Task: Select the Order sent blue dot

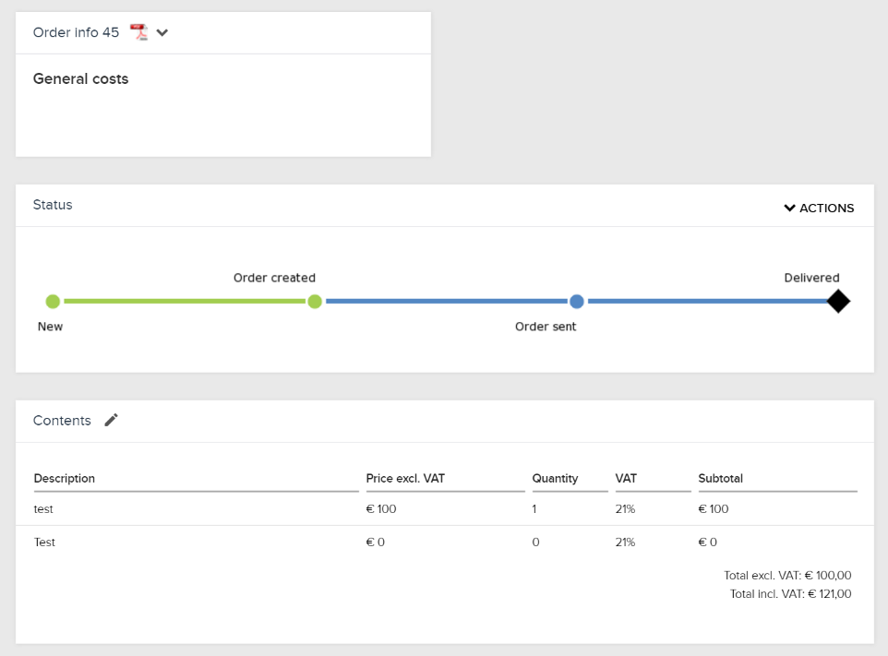Action: point(577,301)
